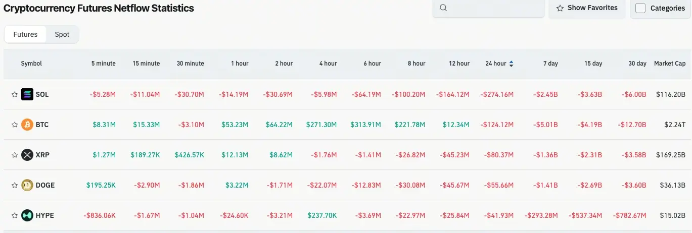692x233 pixels.
Task: Favorite DOGE with its star icon
Action: tap(15, 185)
